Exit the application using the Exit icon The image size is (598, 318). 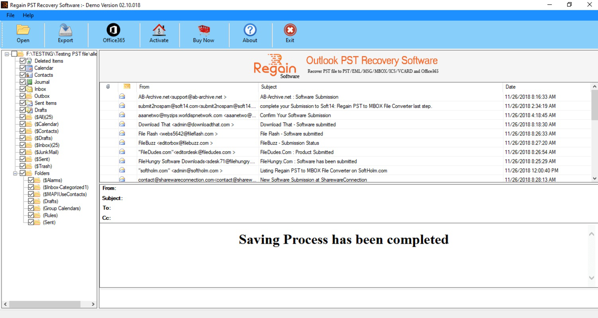[290, 34]
